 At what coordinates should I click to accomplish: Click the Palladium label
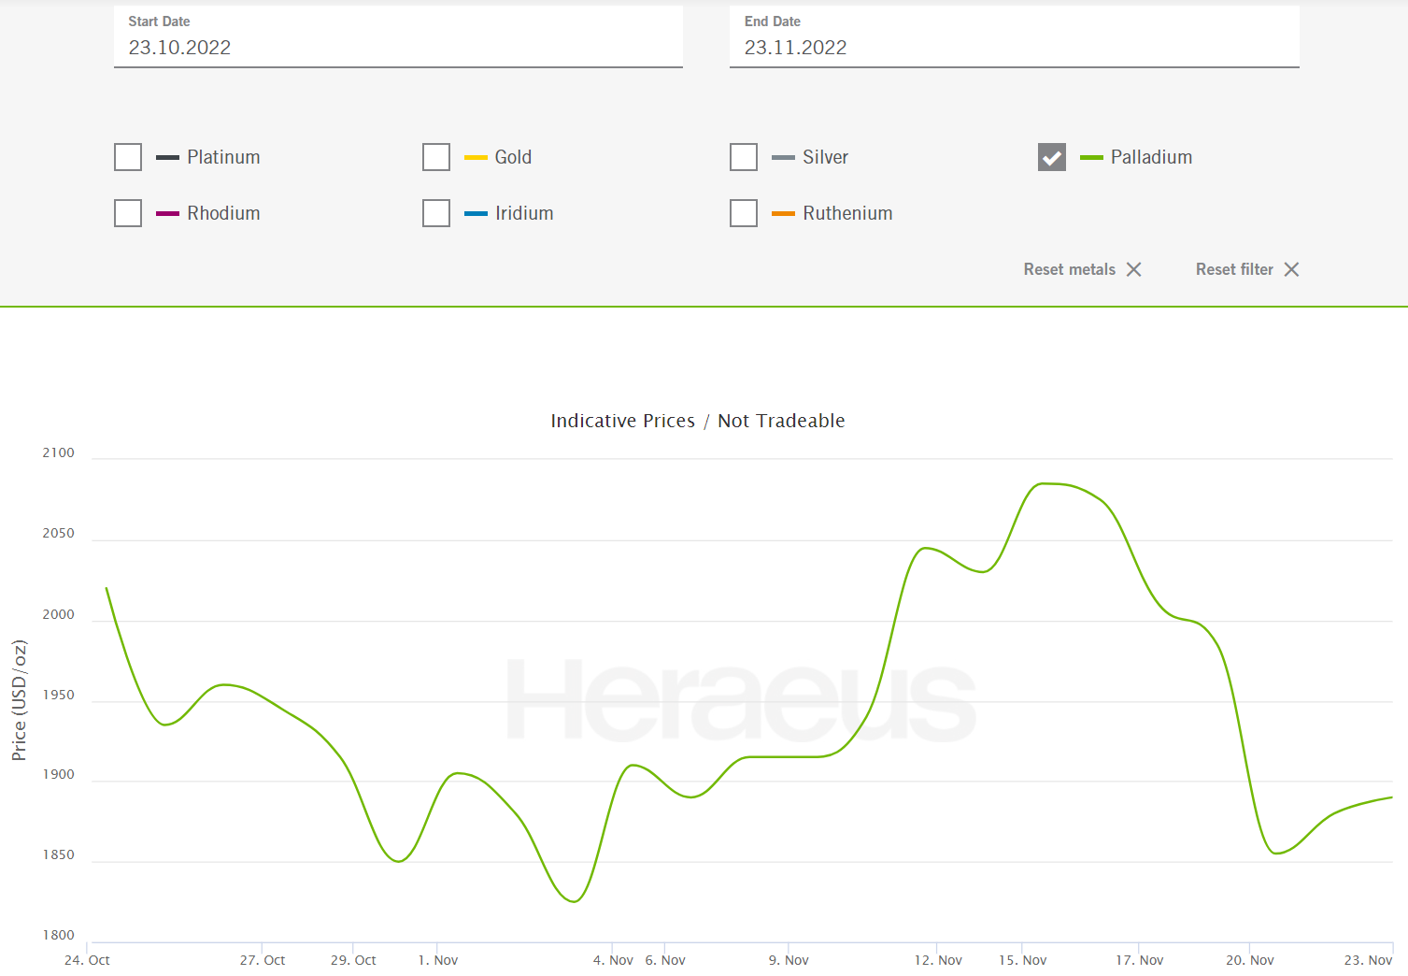[x=1151, y=157]
